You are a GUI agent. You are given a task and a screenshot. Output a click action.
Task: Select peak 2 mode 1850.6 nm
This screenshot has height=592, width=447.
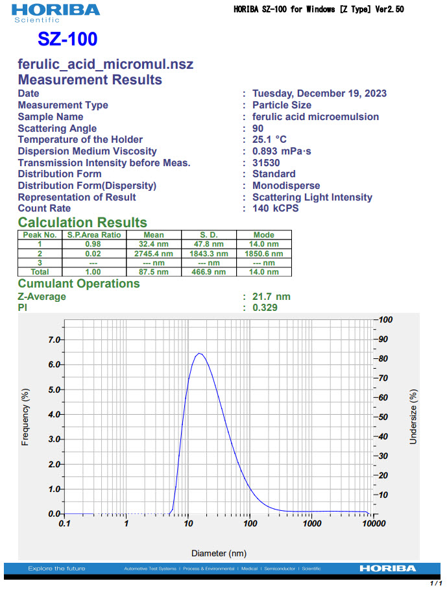(263, 254)
